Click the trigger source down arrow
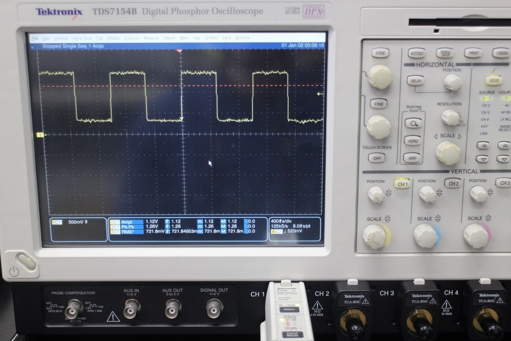The image size is (511, 341). (482, 159)
